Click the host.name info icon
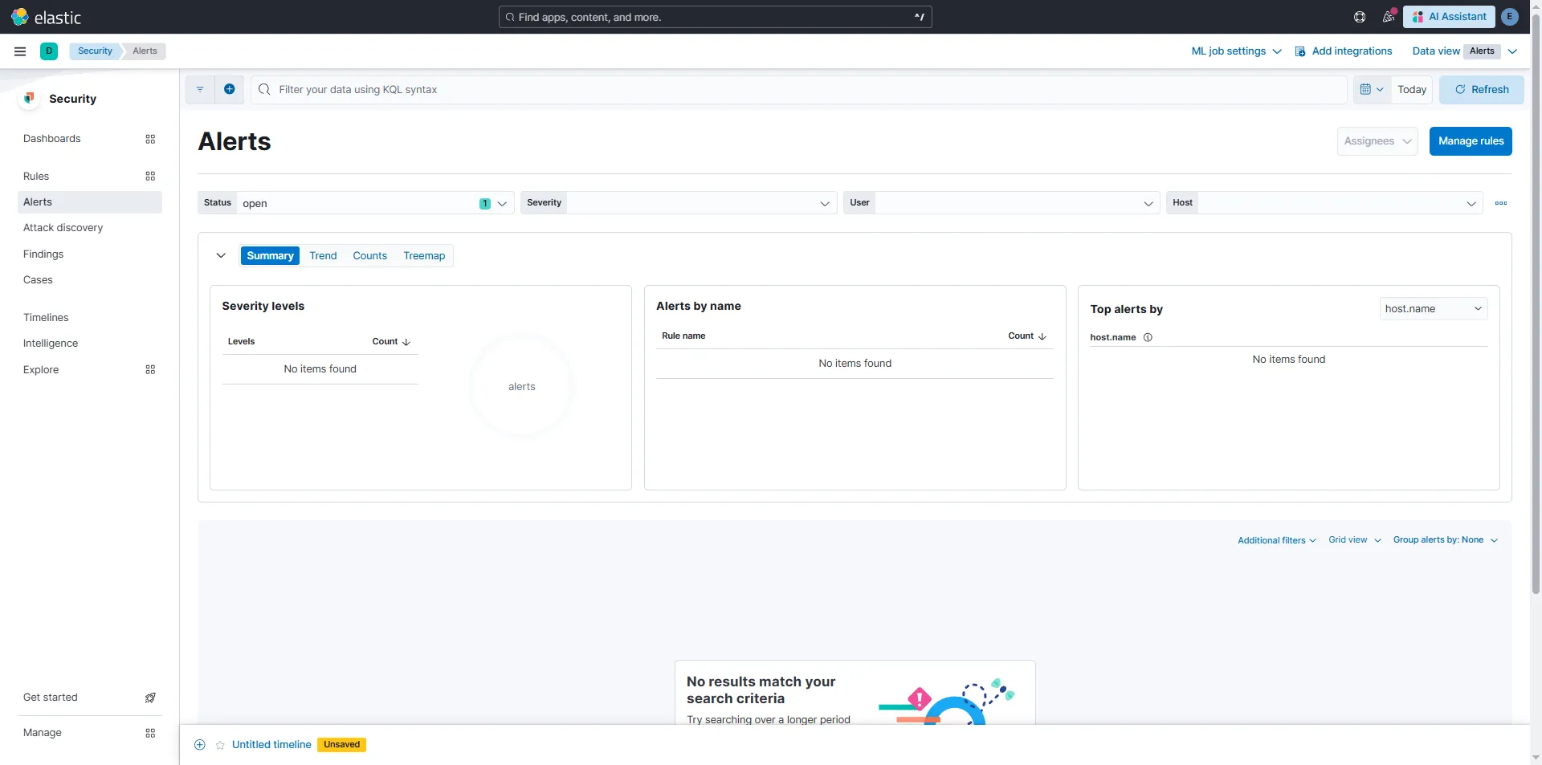The width and height of the screenshot is (1542, 765). 1148,337
